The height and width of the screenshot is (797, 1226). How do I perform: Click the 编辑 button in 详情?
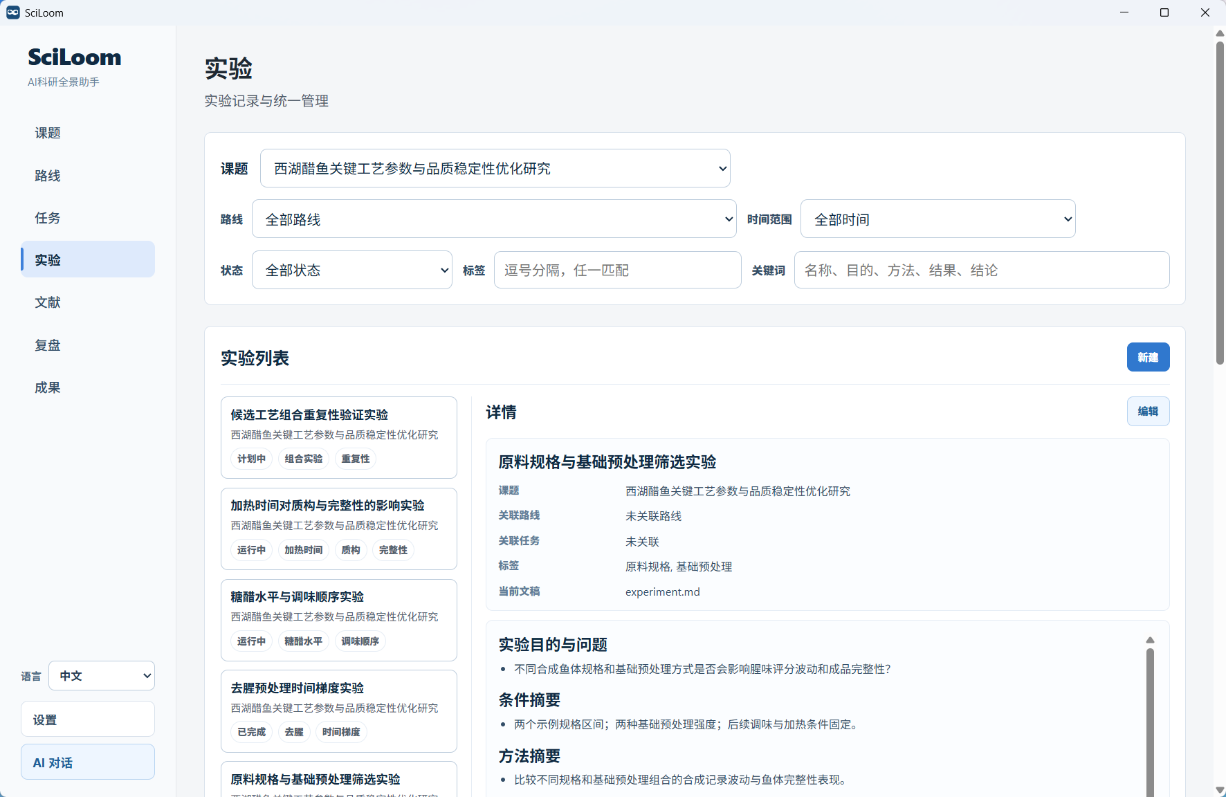point(1148,411)
